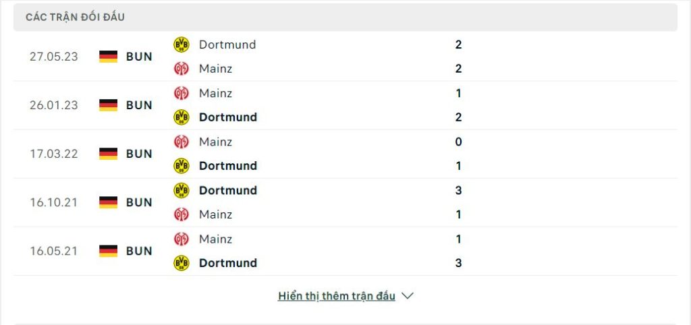691x325 pixels.
Task: Click Dortmund badge in 16.10.21 match
Action: coord(181,190)
